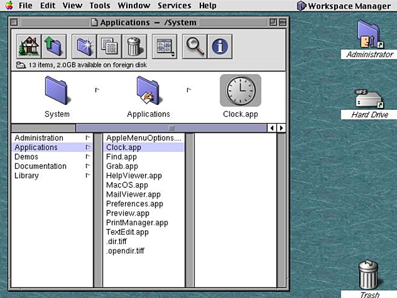Open the view options toolbar dropdown
The image size is (397, 298).
(x=164, y=47)
